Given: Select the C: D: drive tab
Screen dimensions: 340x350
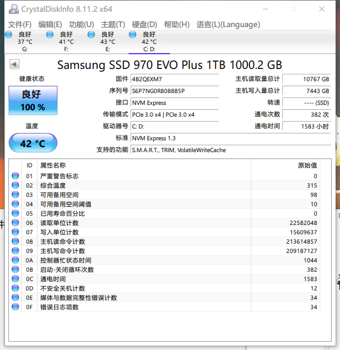Looking at the screenshot, I should tap(149, 41).
